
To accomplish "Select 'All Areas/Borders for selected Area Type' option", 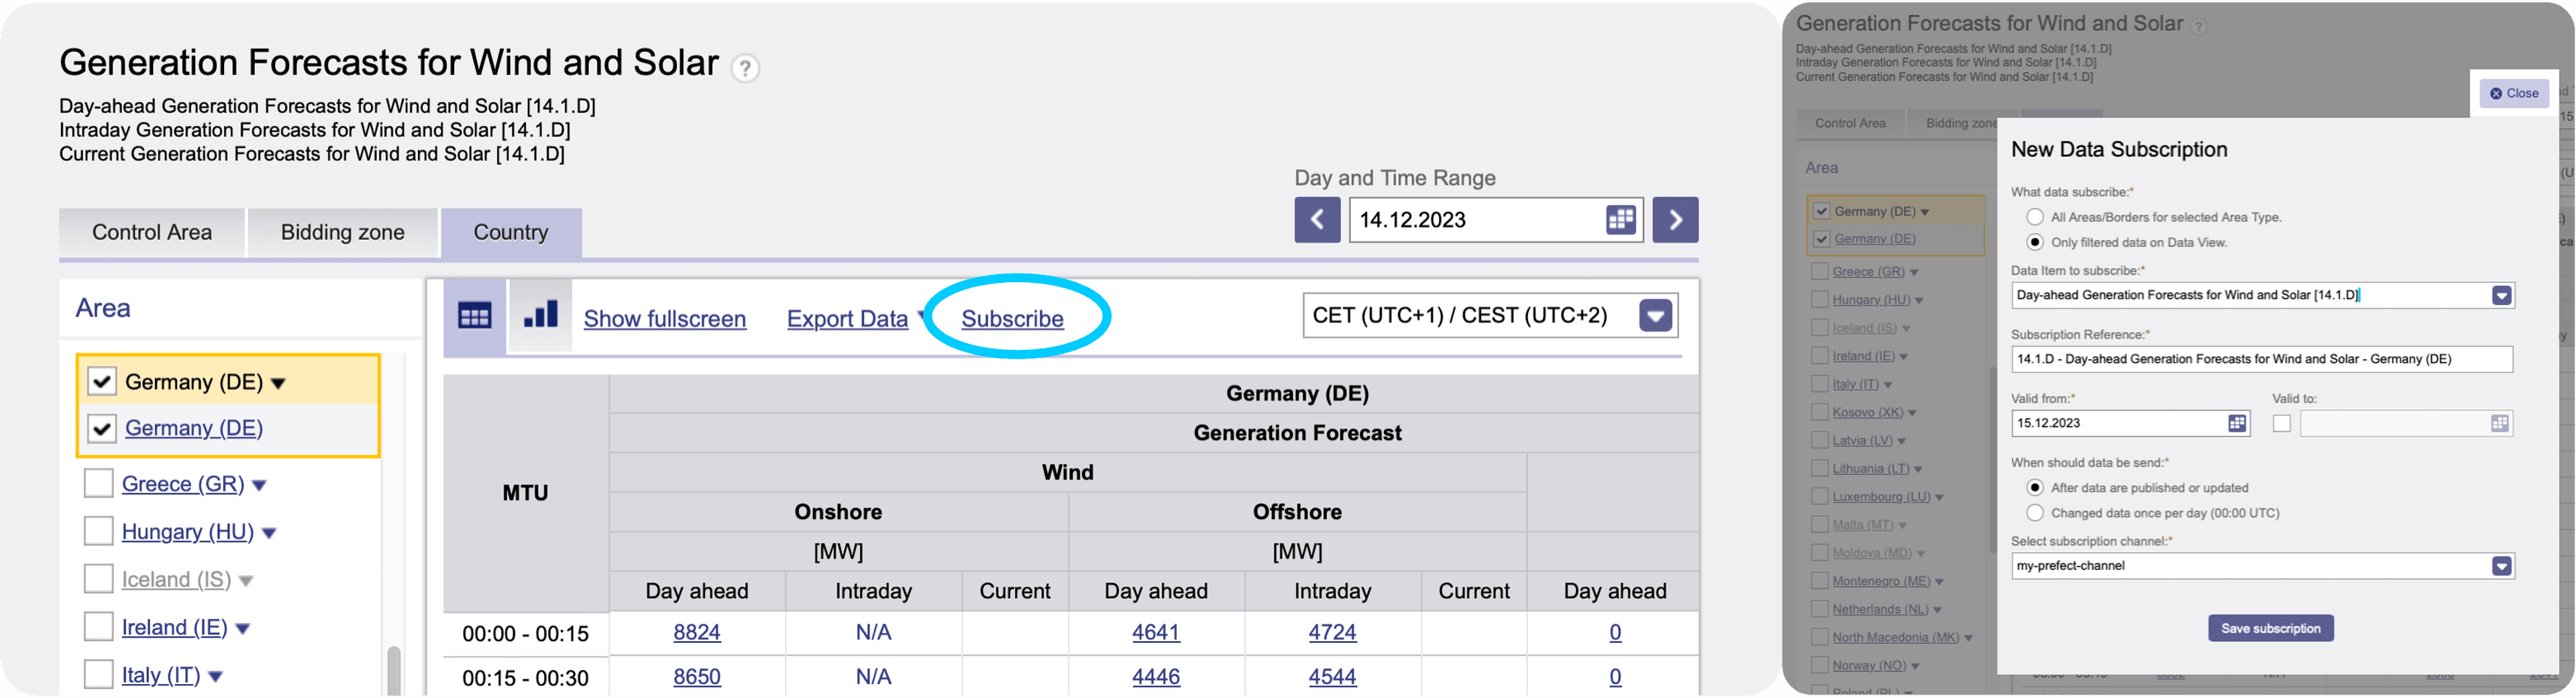I will tap(2034, 217).
